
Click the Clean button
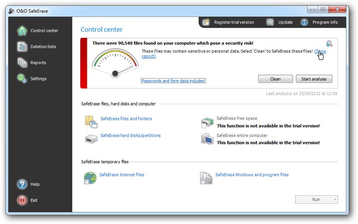275,79
